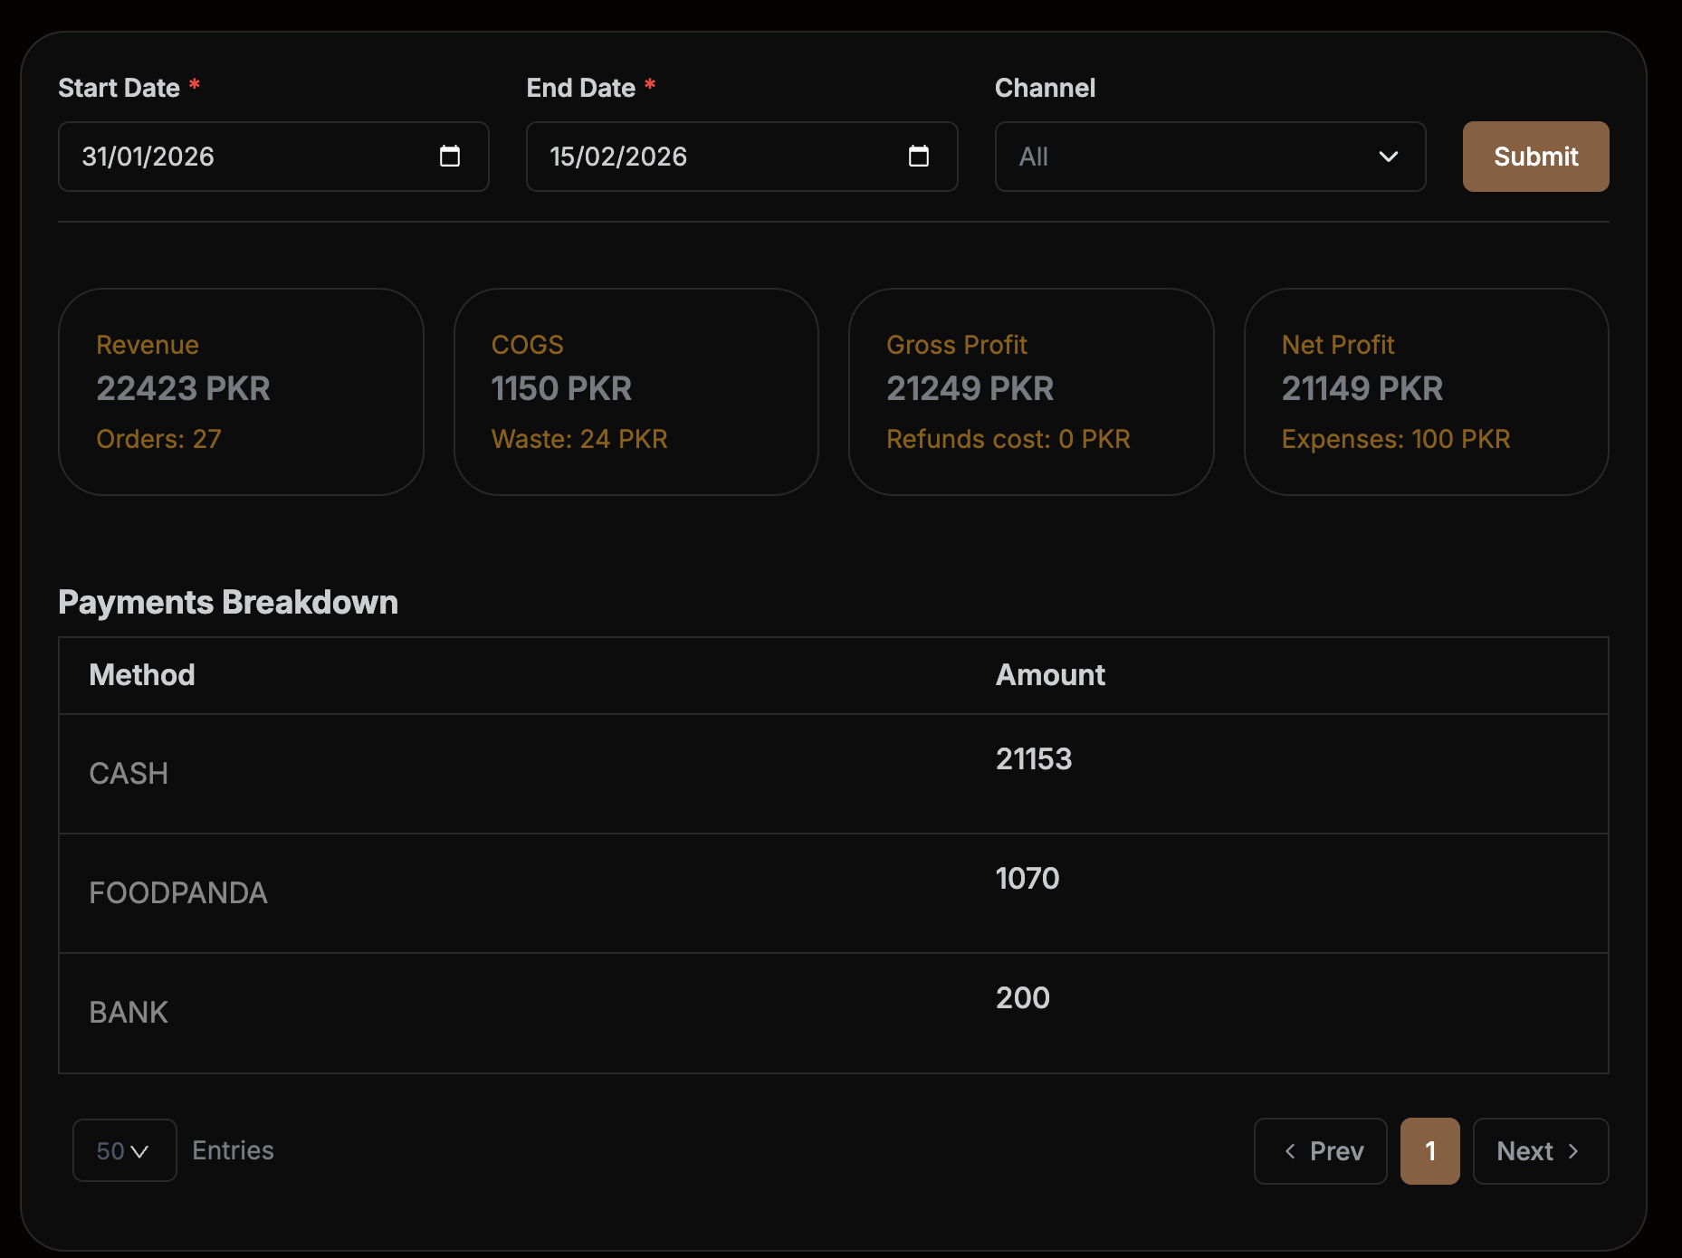
Task: Open the Start Date calendar picker icon
Action: pos(450,157)
